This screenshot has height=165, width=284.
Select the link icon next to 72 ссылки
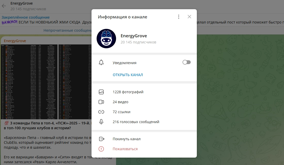pyautogui.click(x=101, y=112)
